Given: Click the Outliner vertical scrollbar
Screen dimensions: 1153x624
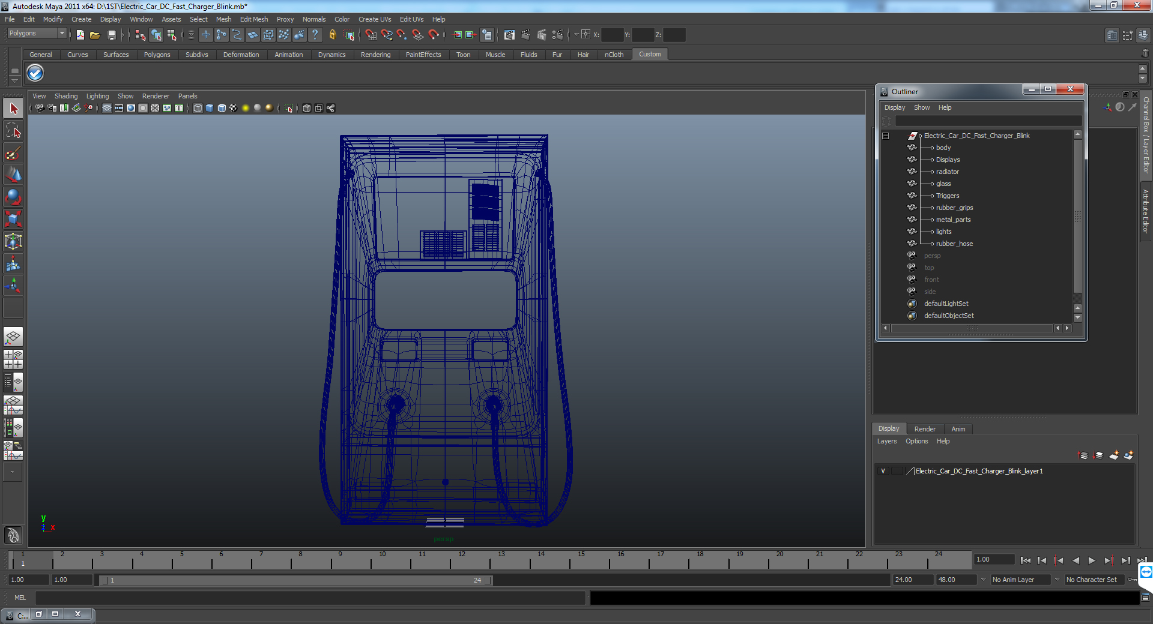Looking at the screenshot, I should point(1078,217).
